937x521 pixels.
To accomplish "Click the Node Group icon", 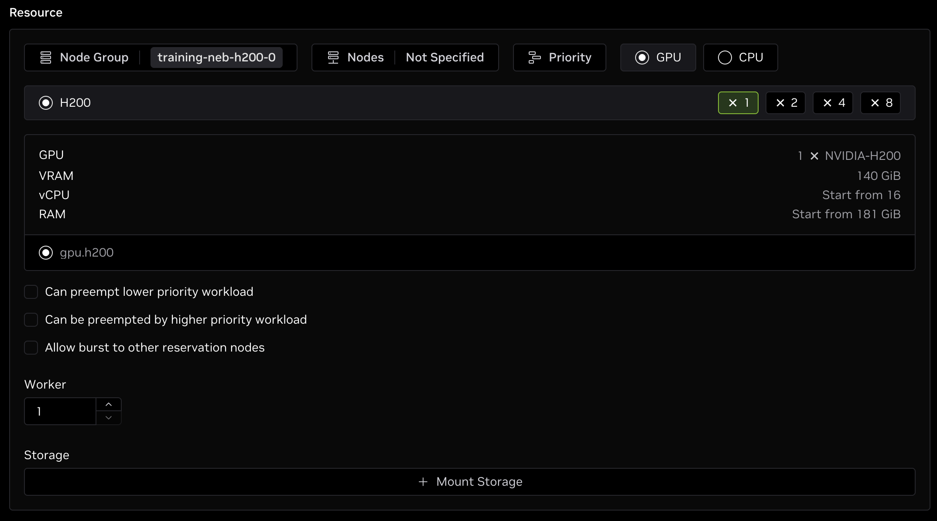I will [x=45, y=57].
